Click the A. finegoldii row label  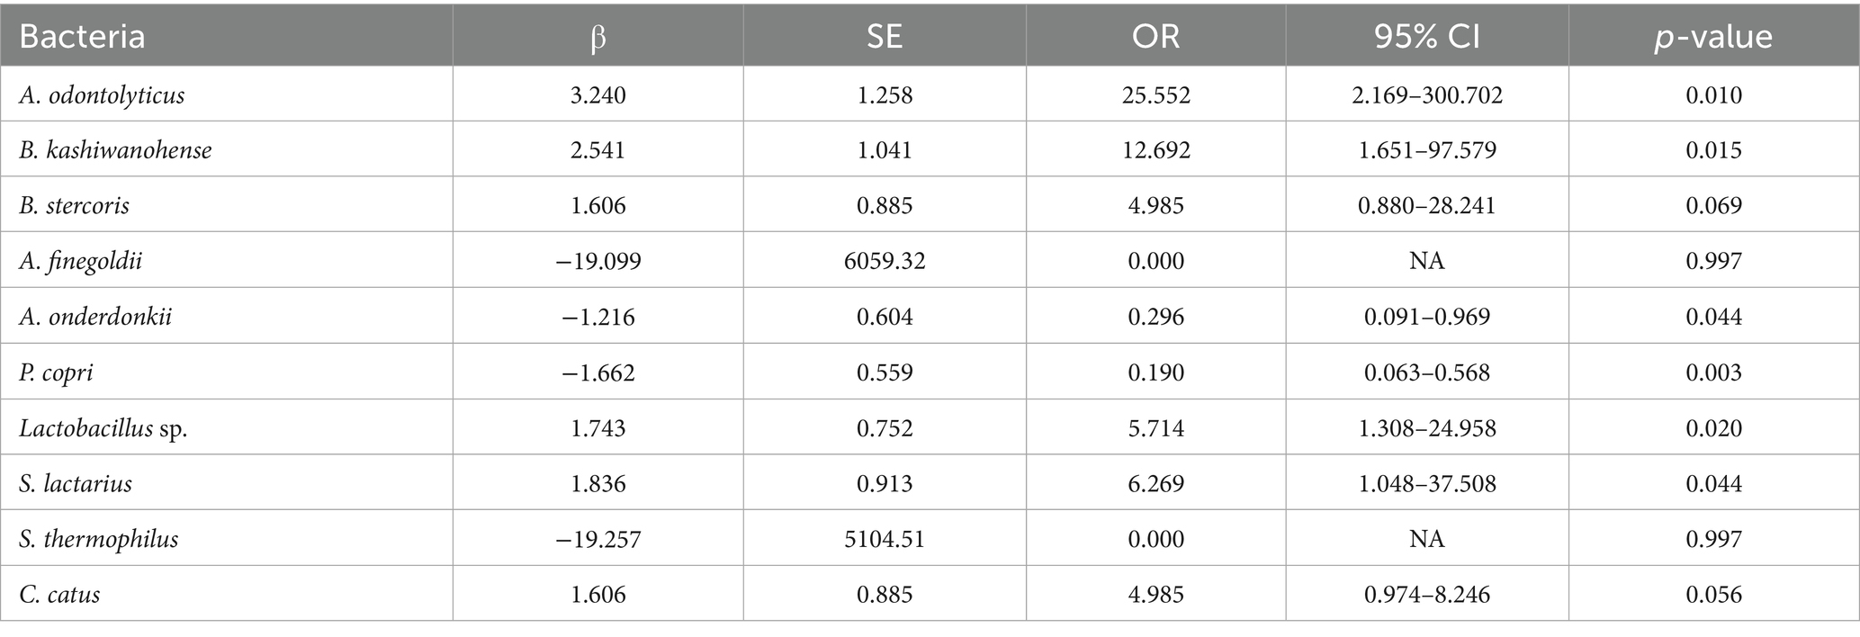[81, 261]
